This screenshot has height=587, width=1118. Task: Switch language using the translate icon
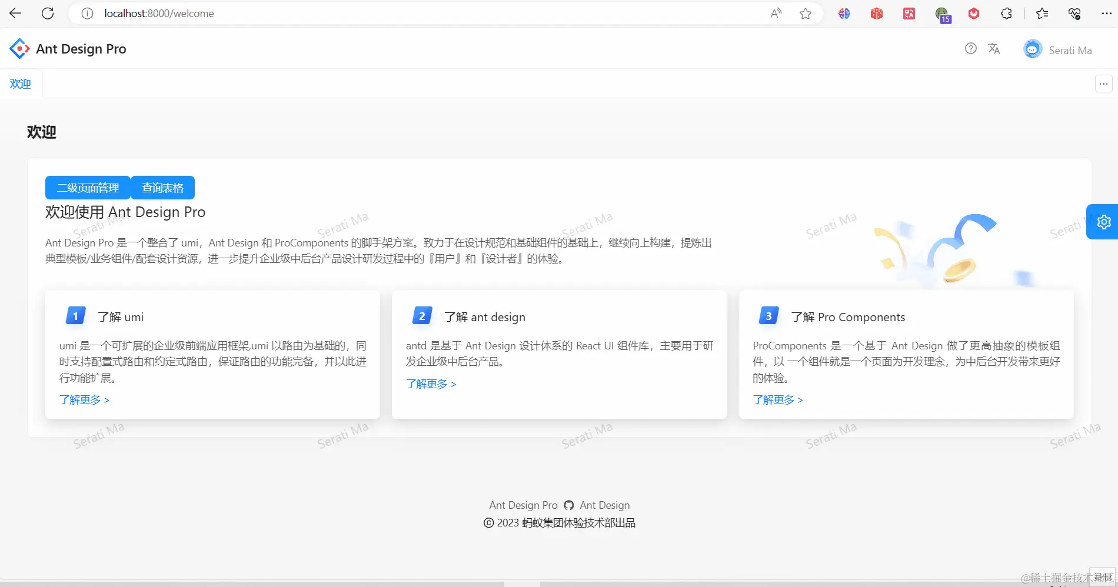pyautogui.click(x=994, y=49)
